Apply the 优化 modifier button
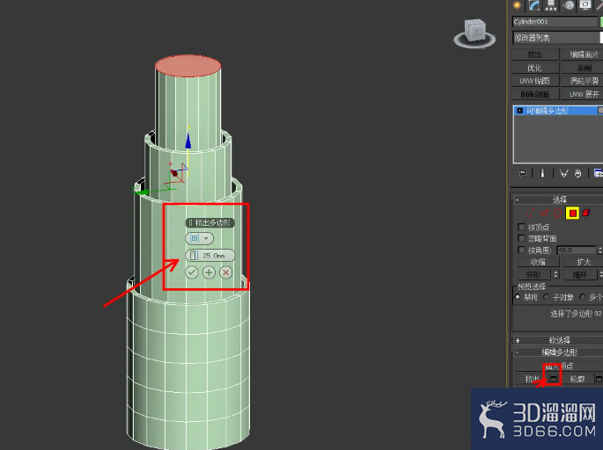603x450 pixels. [x=535, y=68]
